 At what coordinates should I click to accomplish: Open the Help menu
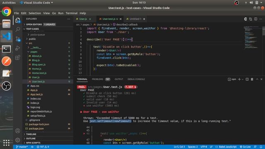click(83, 13)
